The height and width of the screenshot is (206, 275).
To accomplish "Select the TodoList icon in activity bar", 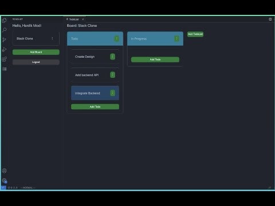I will 4,69.
